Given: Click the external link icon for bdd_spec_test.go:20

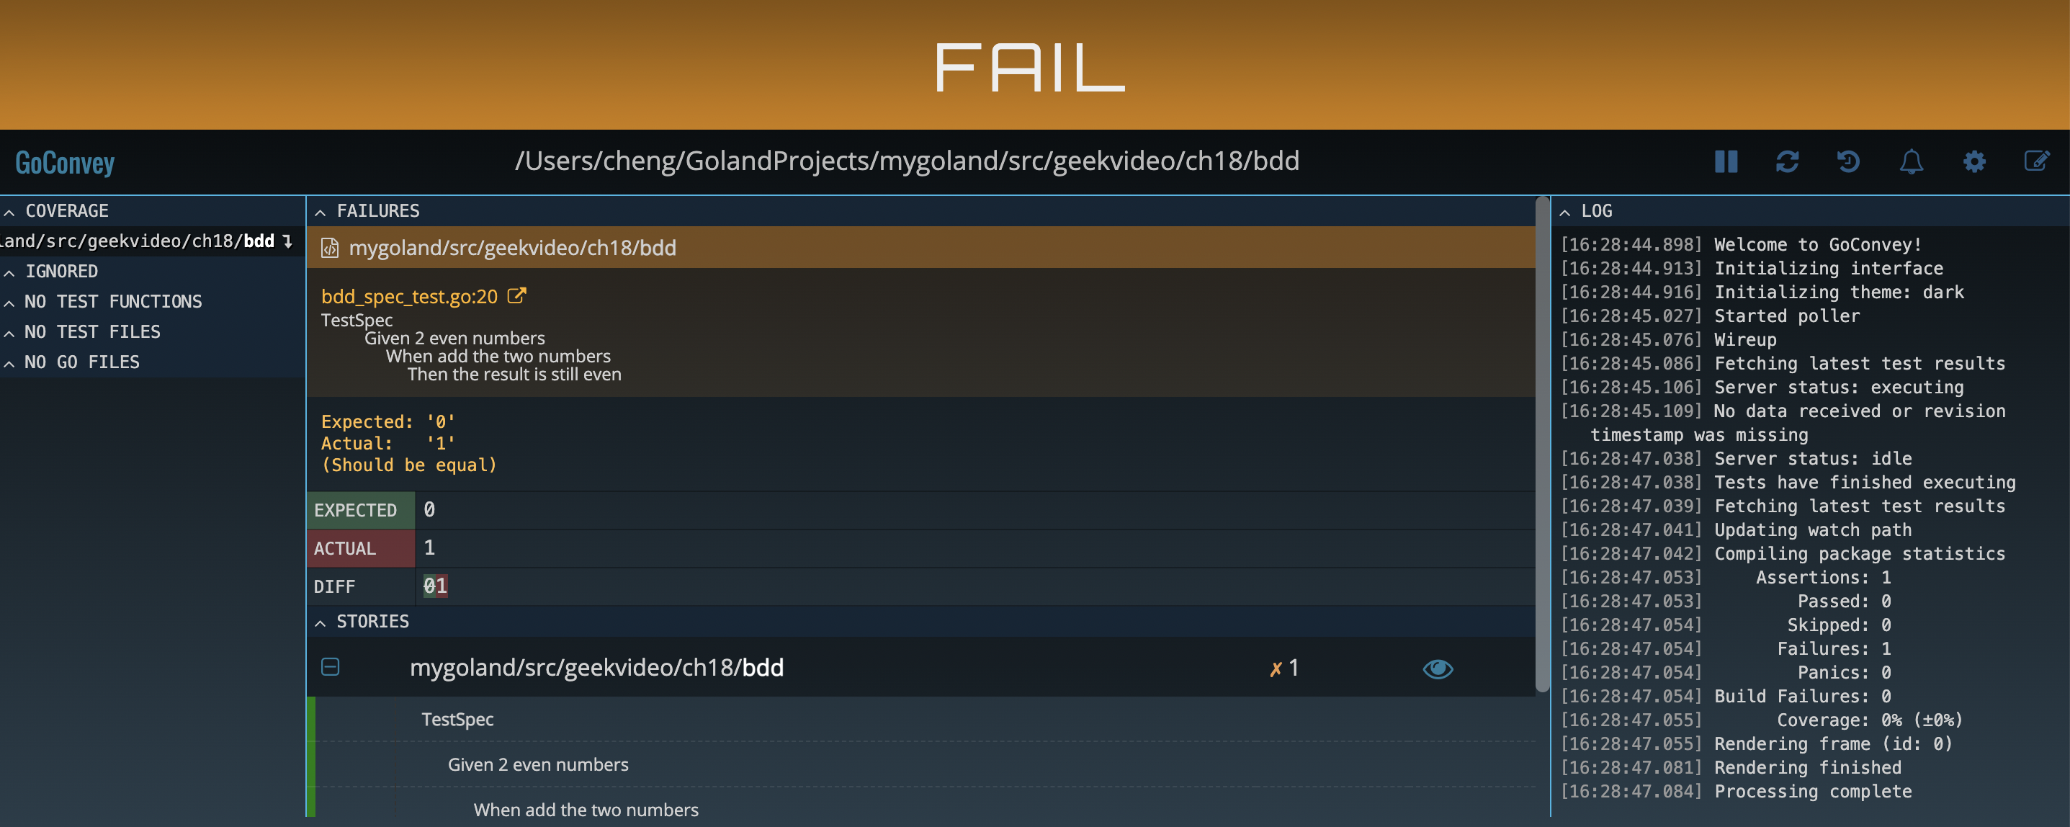Looking at the screenshot, I should pyautogui.click(x=517, y=295).
